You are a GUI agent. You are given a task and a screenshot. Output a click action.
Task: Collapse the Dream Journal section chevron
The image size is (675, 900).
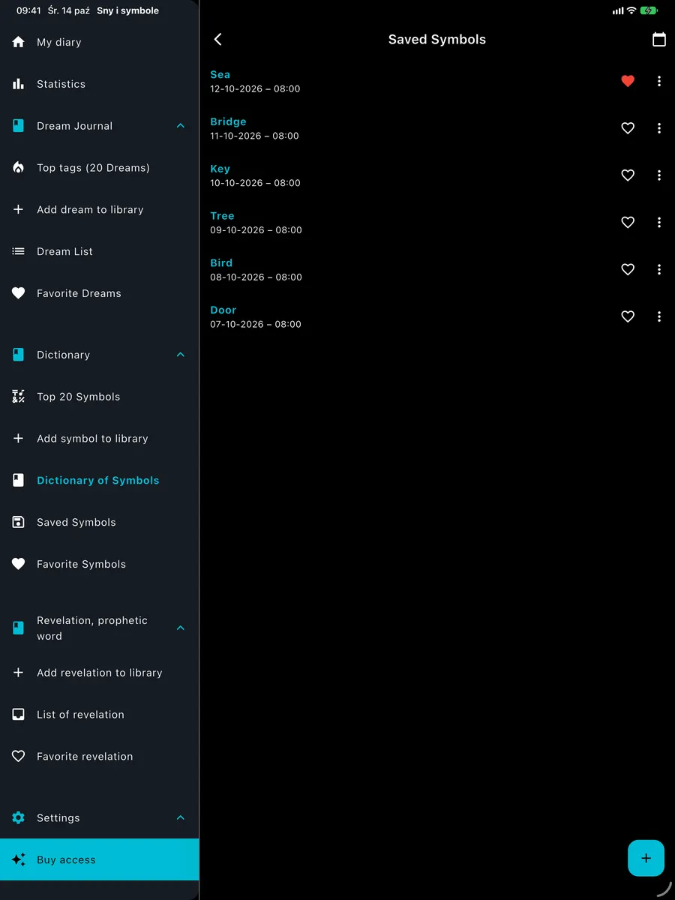[x=180, y=126]
